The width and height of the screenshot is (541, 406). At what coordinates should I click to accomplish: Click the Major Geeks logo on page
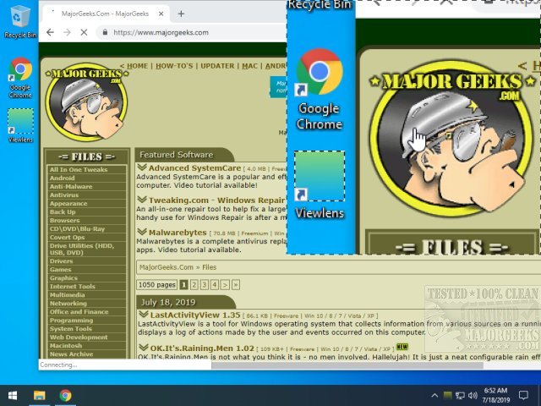86,101
